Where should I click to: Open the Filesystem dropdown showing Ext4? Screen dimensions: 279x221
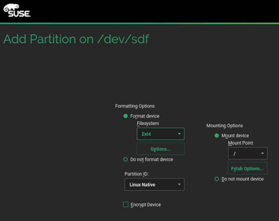(160, 134)
